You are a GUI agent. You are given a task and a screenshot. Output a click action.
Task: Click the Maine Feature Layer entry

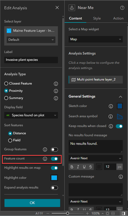point(31,31)
